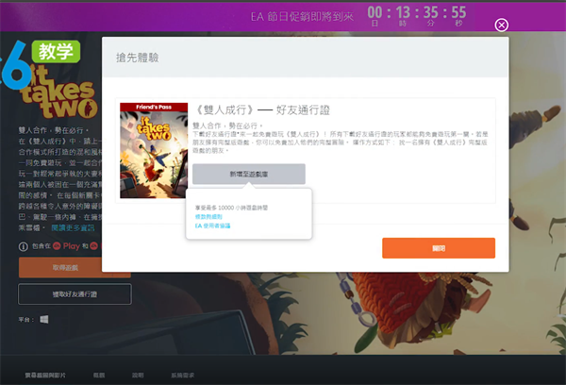This screenshot has width=566, height=385.
Task: Click the info icon beside 包含在
Action: (x=23, y=246)
